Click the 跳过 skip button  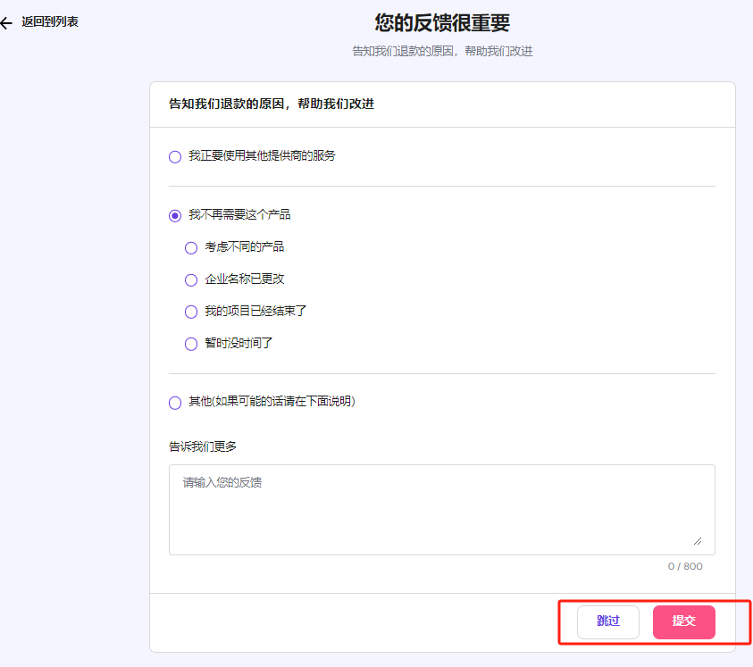coord(607,622)
